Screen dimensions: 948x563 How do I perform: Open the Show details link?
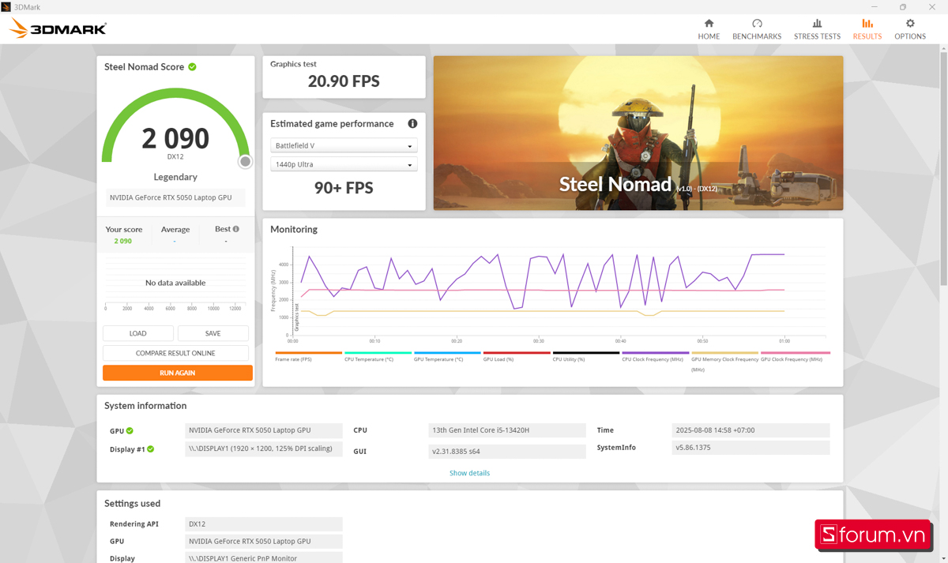click(469, 473)
